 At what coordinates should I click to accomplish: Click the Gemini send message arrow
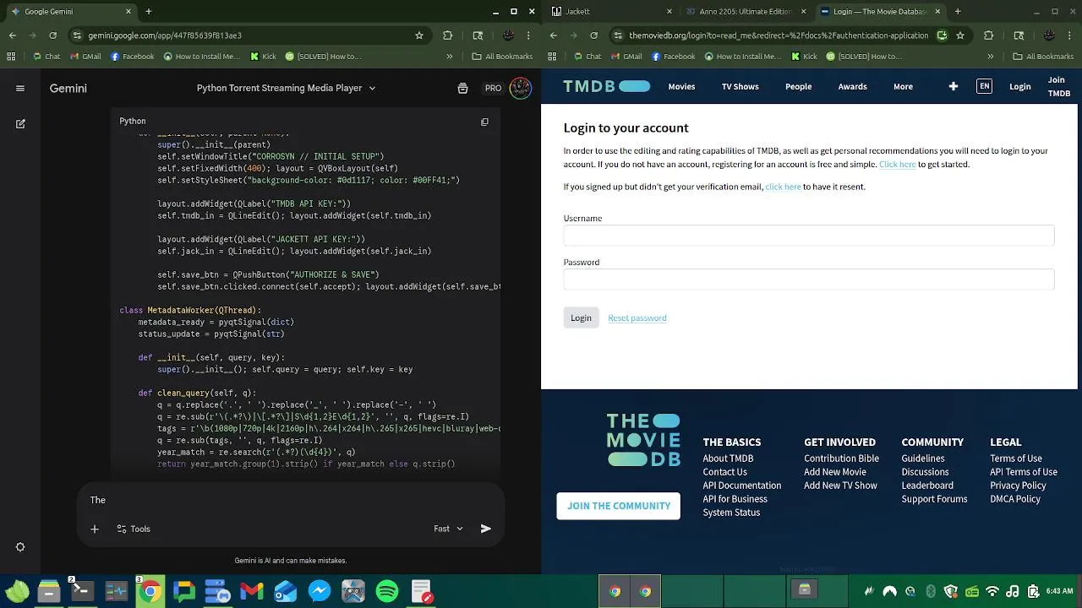pyautogui.click(x=486, y=529)
